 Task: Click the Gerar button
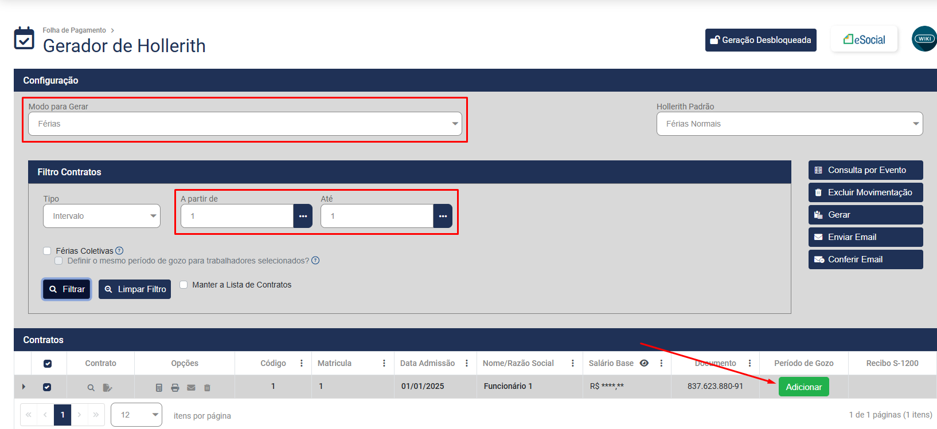(866, 215)
